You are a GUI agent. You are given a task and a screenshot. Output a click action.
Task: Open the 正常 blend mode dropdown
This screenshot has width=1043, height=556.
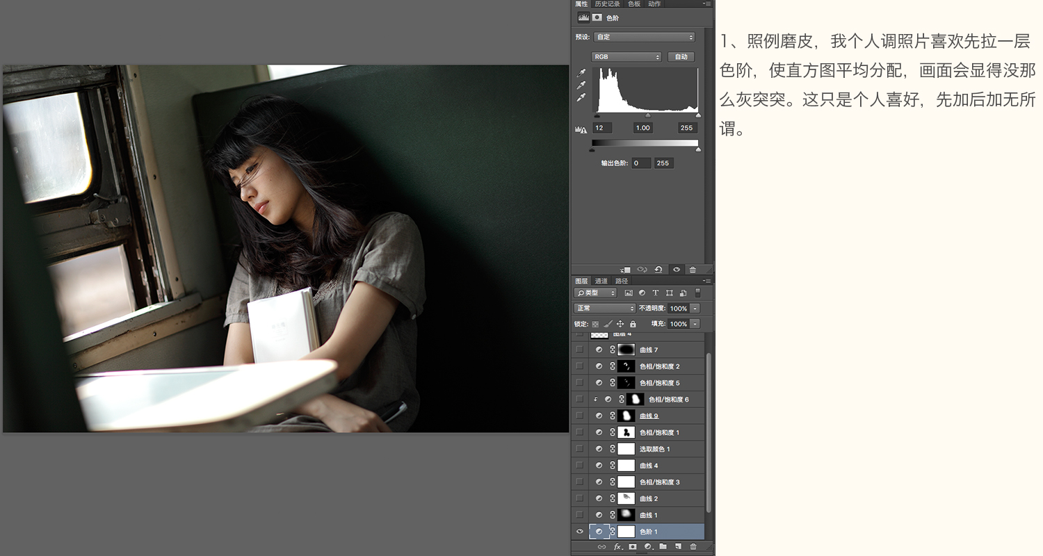(604, 308)
